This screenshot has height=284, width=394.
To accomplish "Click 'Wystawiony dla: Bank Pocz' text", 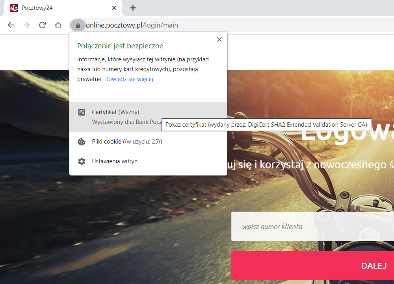I will tap(127, 122).
